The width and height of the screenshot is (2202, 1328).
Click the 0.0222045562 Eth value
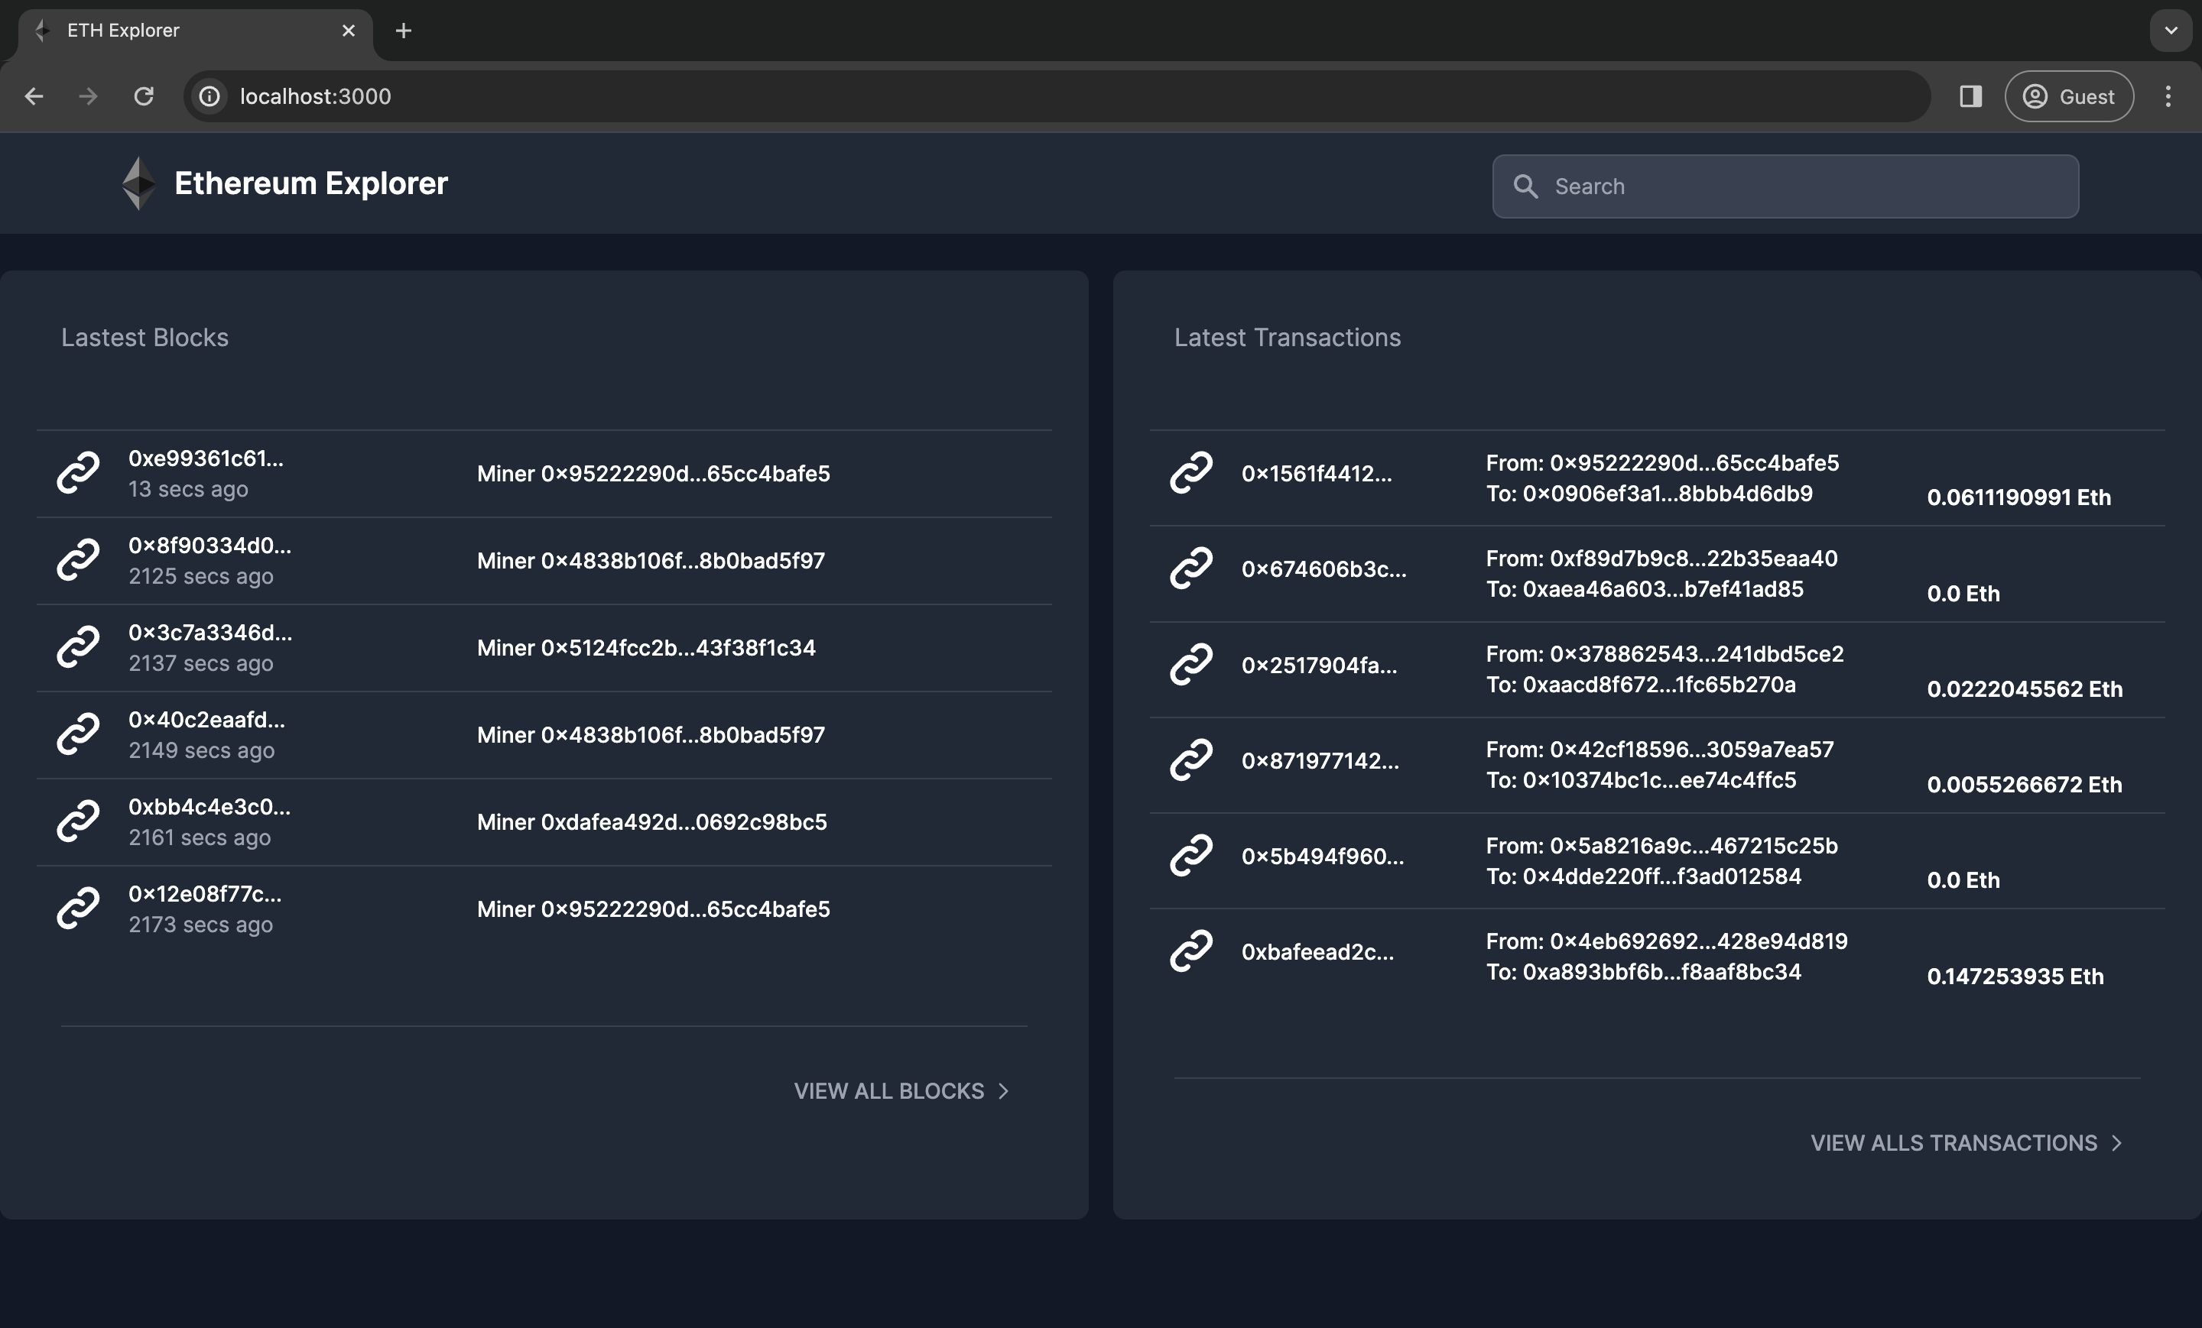tap(2024, 688)
